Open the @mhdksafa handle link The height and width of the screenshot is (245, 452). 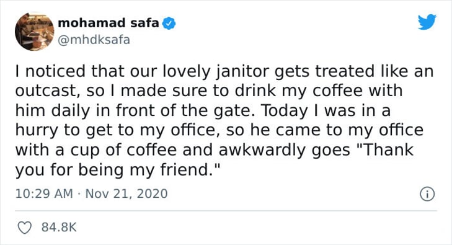(x=94, y=40)
